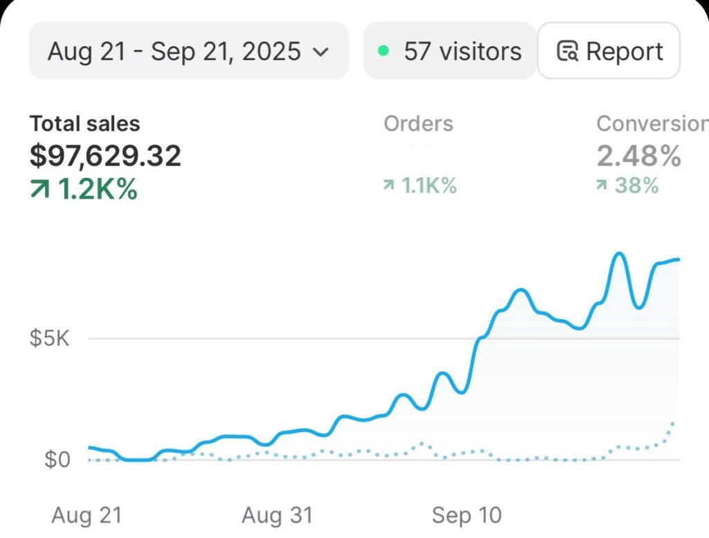Switch to the Conversion metric
Image resolution: width=709 pixels, height=538 pixels.
tap(651, 124)
